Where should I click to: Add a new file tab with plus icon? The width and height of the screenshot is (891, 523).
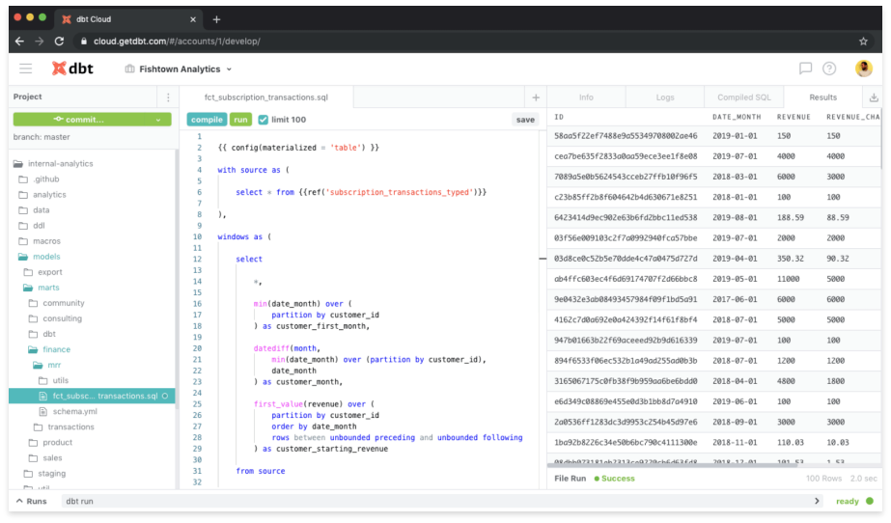tap(536, 97)
